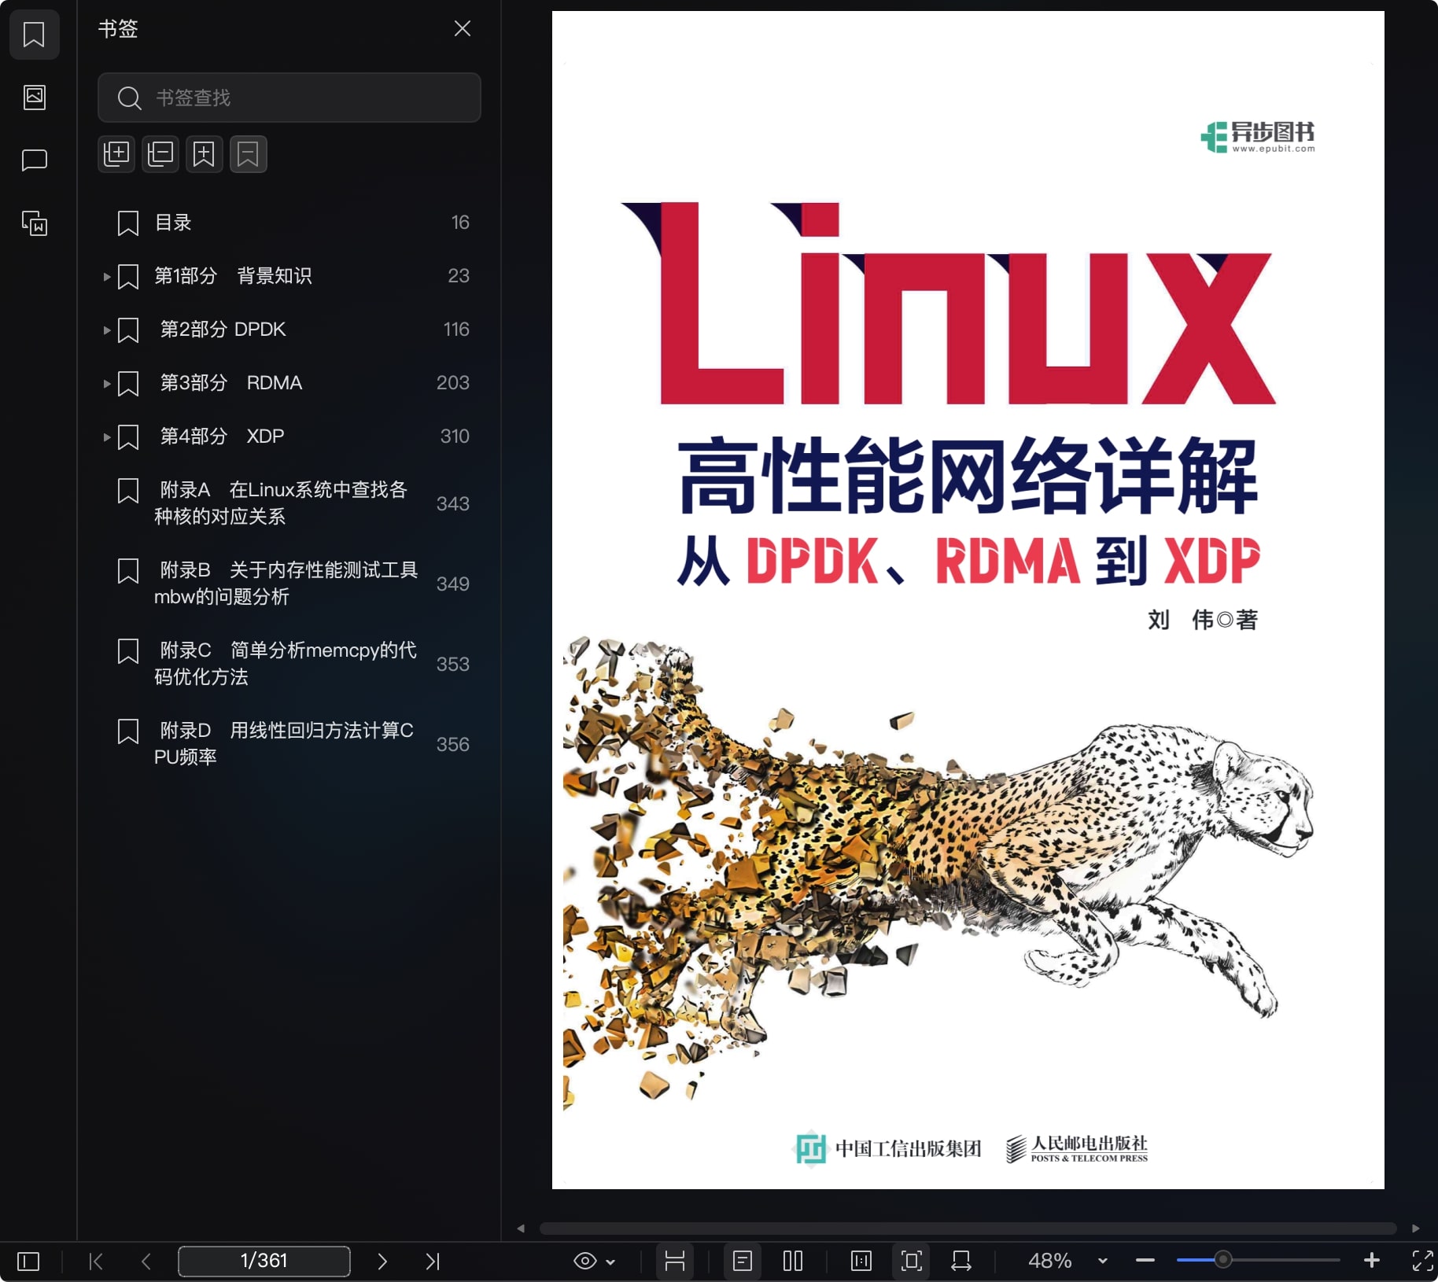The image size is (1438, 1282).
Task: Jump to 第1部分 背景知识 section
Action: point(233,276)
